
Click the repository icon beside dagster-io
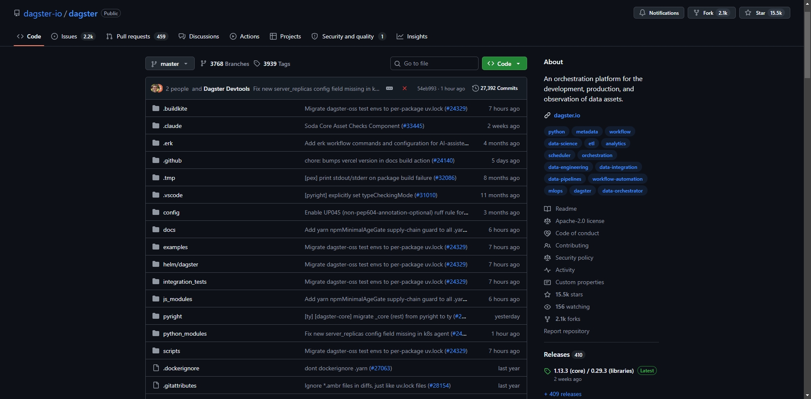point(17,13)
